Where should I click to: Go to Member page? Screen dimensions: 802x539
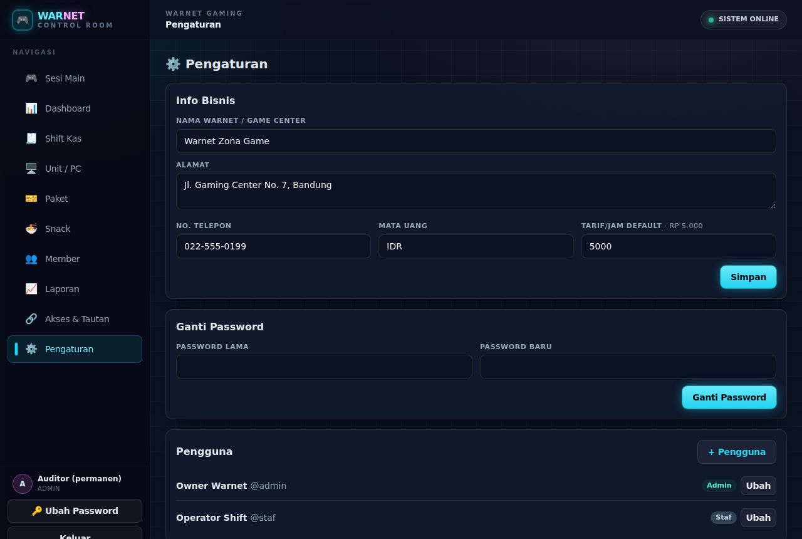click(75, 259)
